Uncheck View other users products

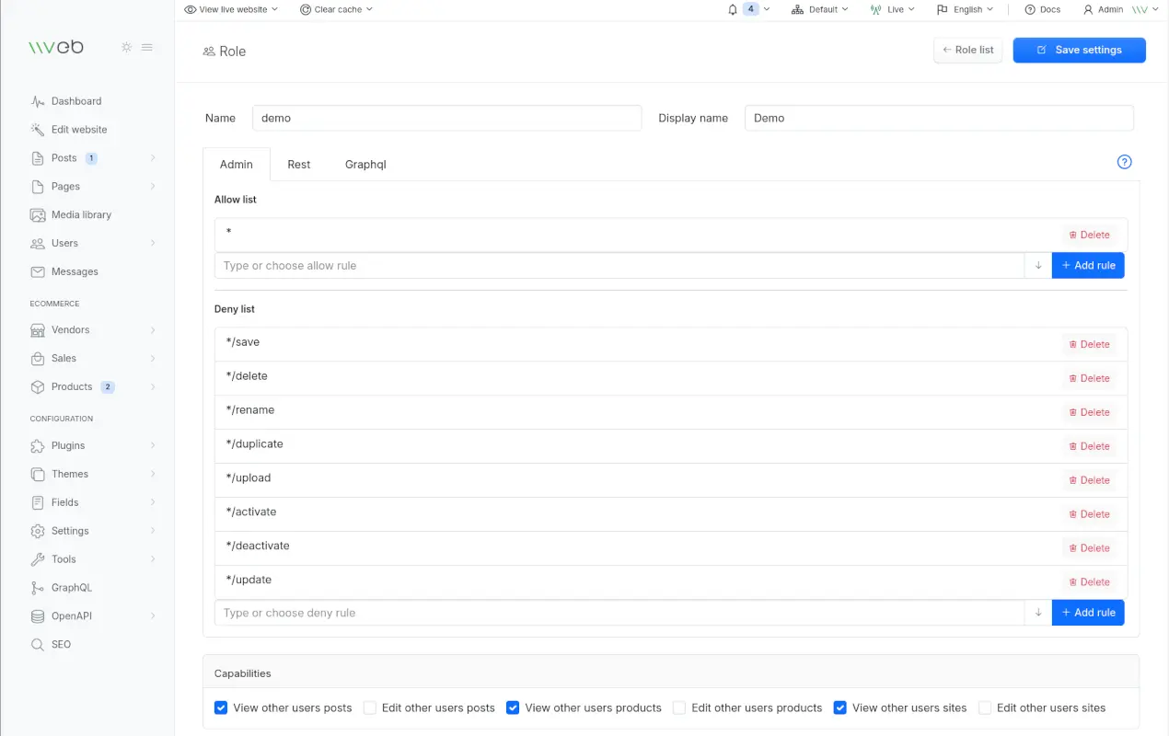513,707
